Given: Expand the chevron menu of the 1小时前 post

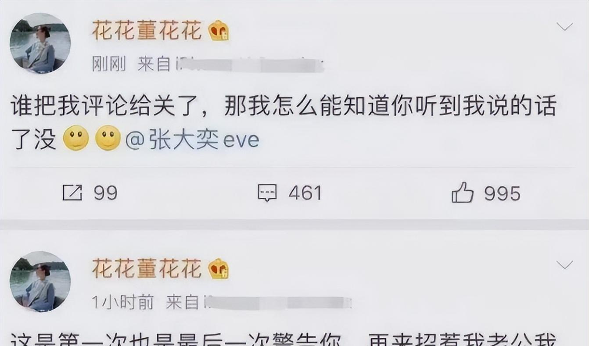Looking at the screenshot, I should pos(564,264).
